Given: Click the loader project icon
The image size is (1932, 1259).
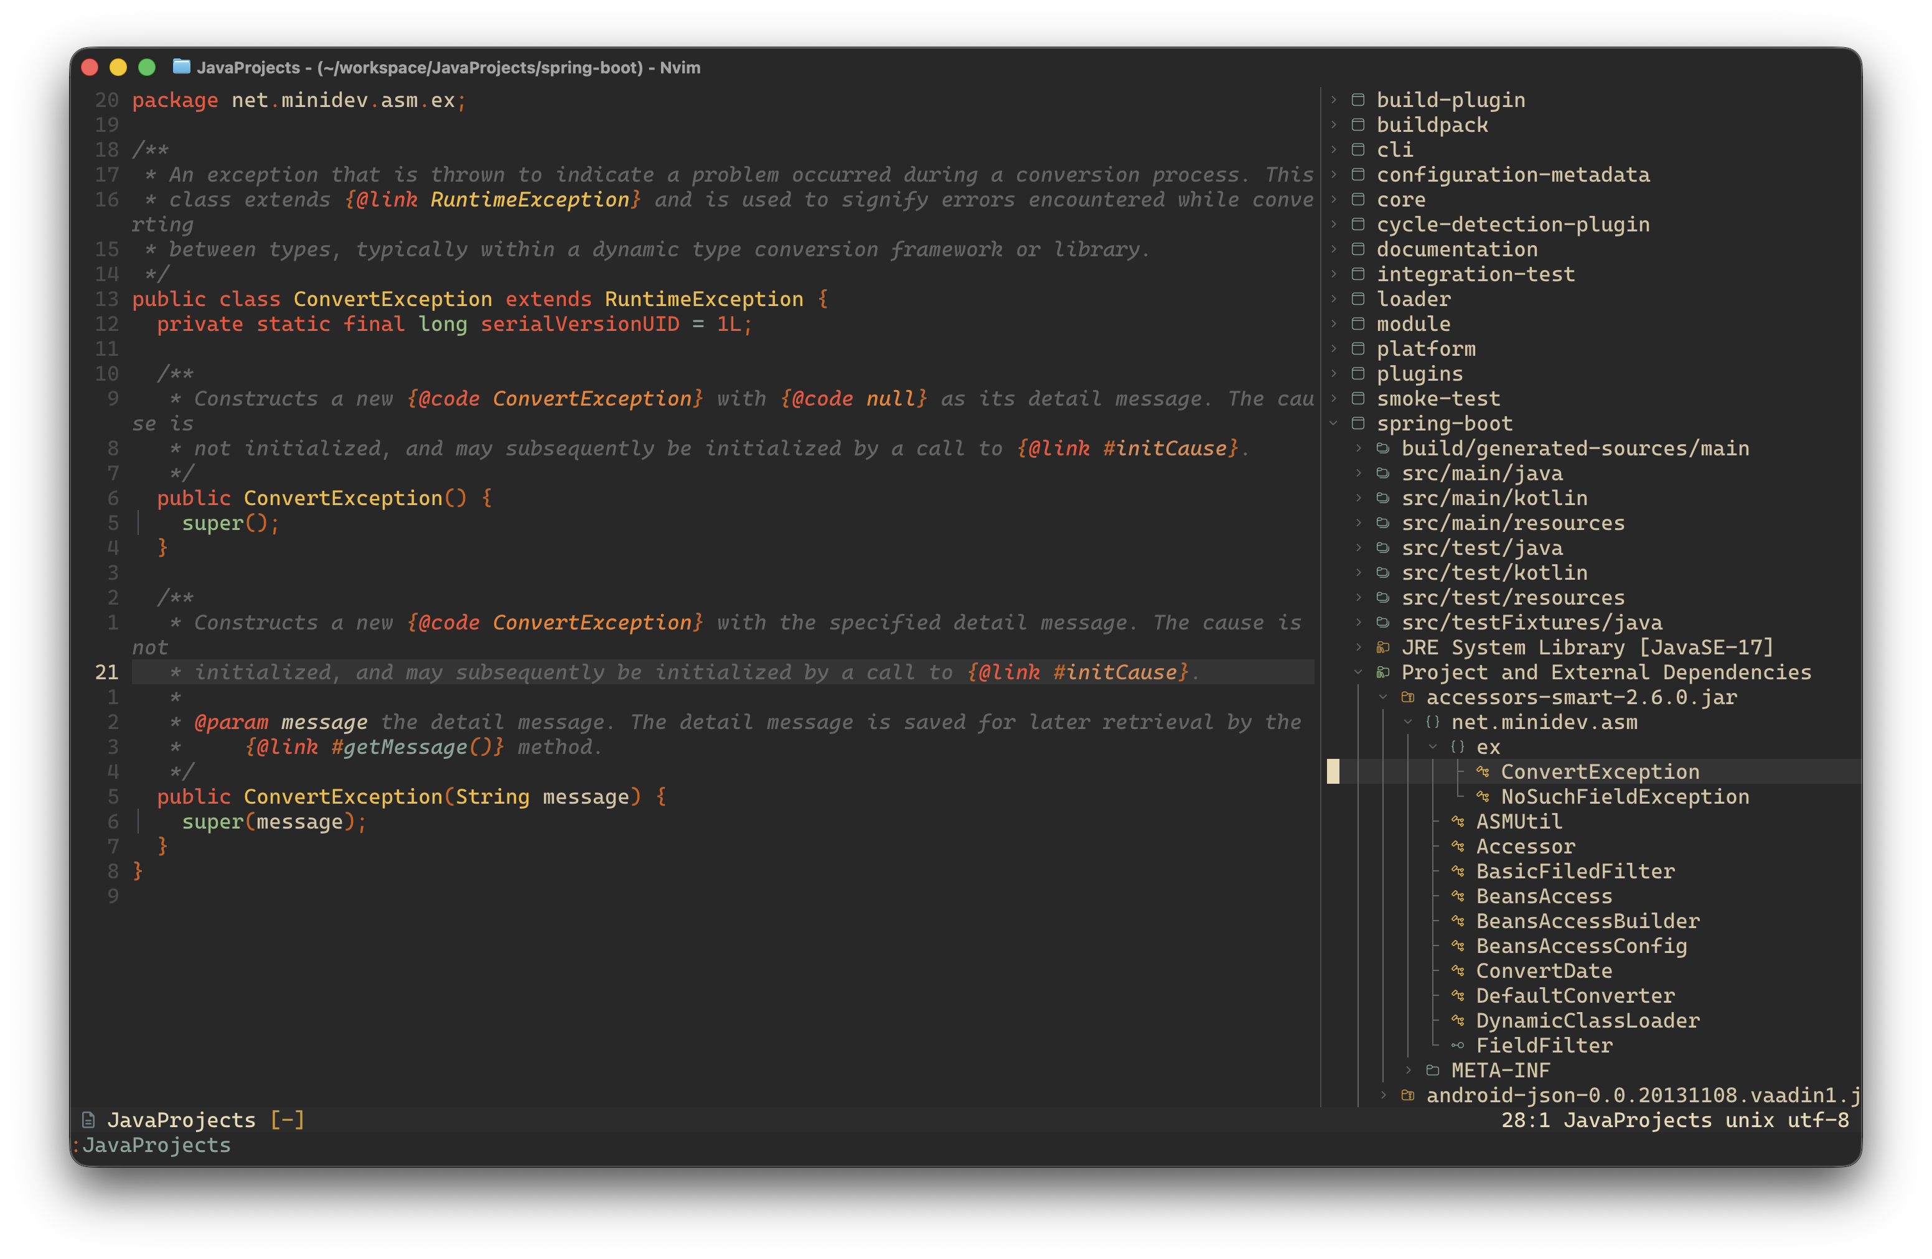Looking at the screenshot, I should coord(1358,299).
